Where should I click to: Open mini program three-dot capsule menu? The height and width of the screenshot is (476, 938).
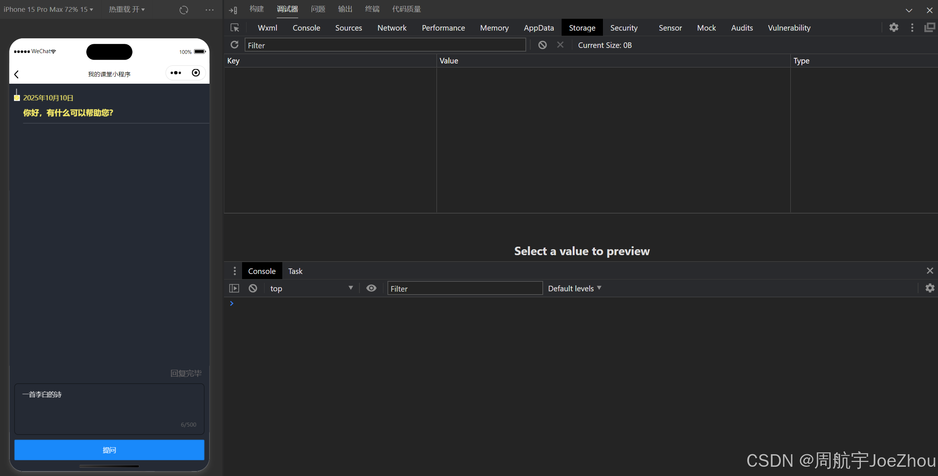coord(176,73)
